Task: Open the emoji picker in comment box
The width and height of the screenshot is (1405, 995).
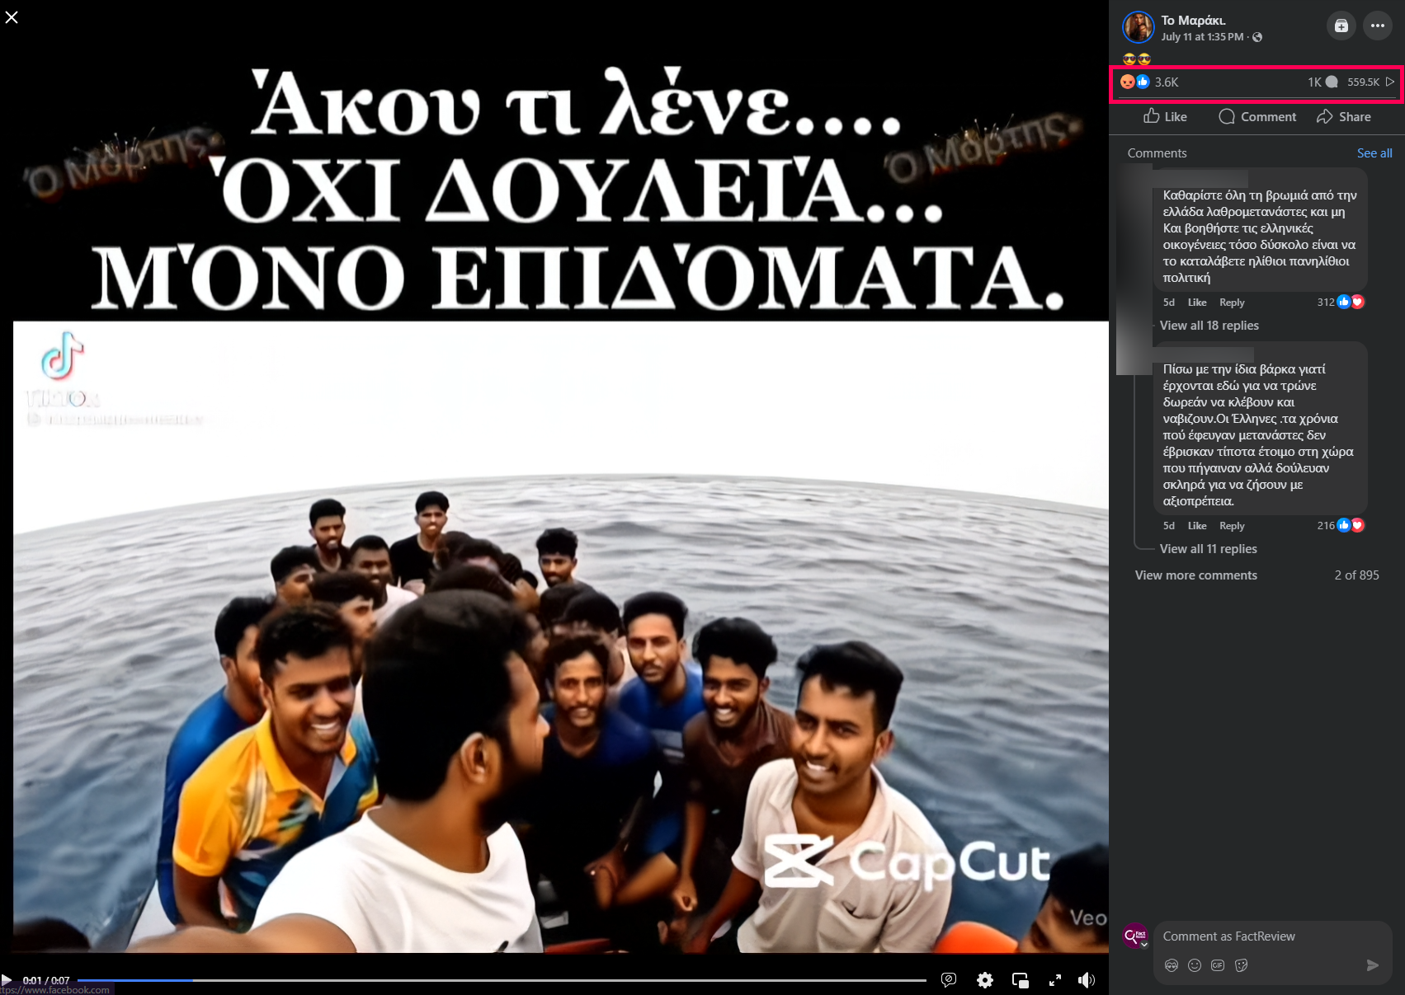Action: coord(1195,965)
